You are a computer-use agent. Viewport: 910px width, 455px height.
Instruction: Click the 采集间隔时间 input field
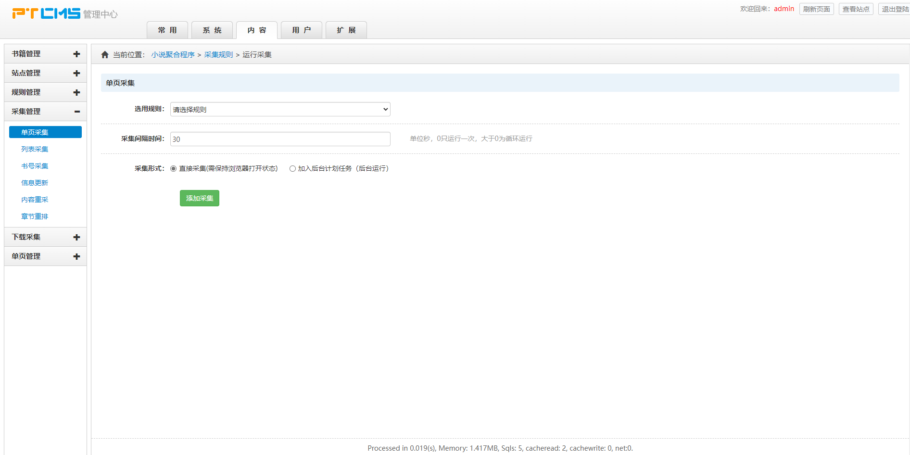pos(280,139)
